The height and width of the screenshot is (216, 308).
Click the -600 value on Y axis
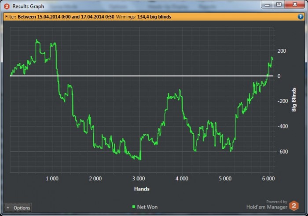(282, 152)
